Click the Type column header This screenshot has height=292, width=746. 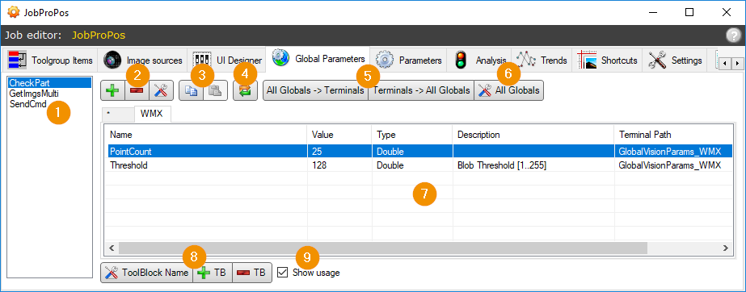click(412, 135)
